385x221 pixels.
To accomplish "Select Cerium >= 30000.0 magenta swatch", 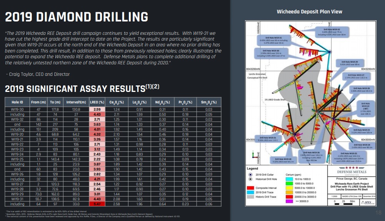I will tap(289, 201).
